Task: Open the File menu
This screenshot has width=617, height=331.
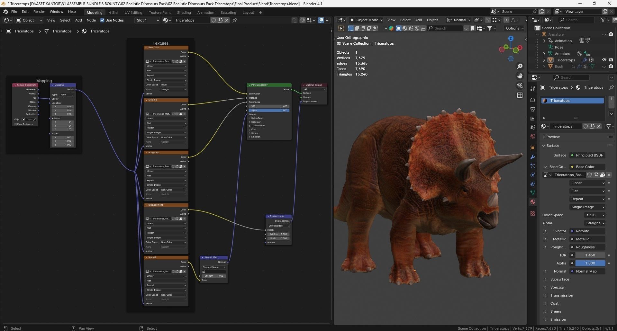Action: (14, 12)
